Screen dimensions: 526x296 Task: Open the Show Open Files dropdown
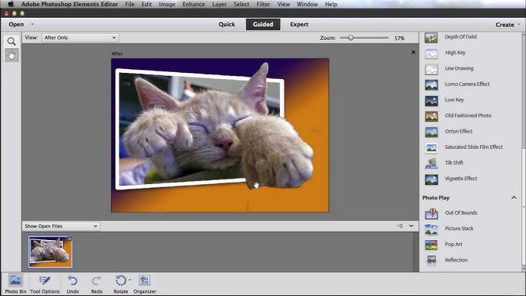[61, 226]
